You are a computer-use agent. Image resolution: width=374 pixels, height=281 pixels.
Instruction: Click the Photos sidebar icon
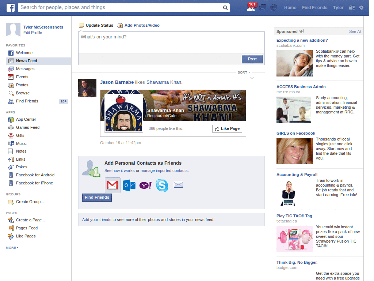pyautogui.click(x=11, y=85)
